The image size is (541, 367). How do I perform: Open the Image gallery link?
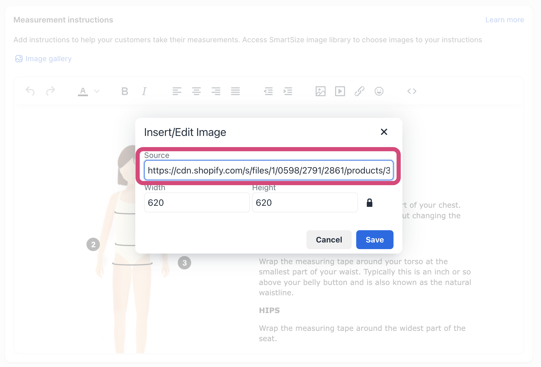point(43,59)
